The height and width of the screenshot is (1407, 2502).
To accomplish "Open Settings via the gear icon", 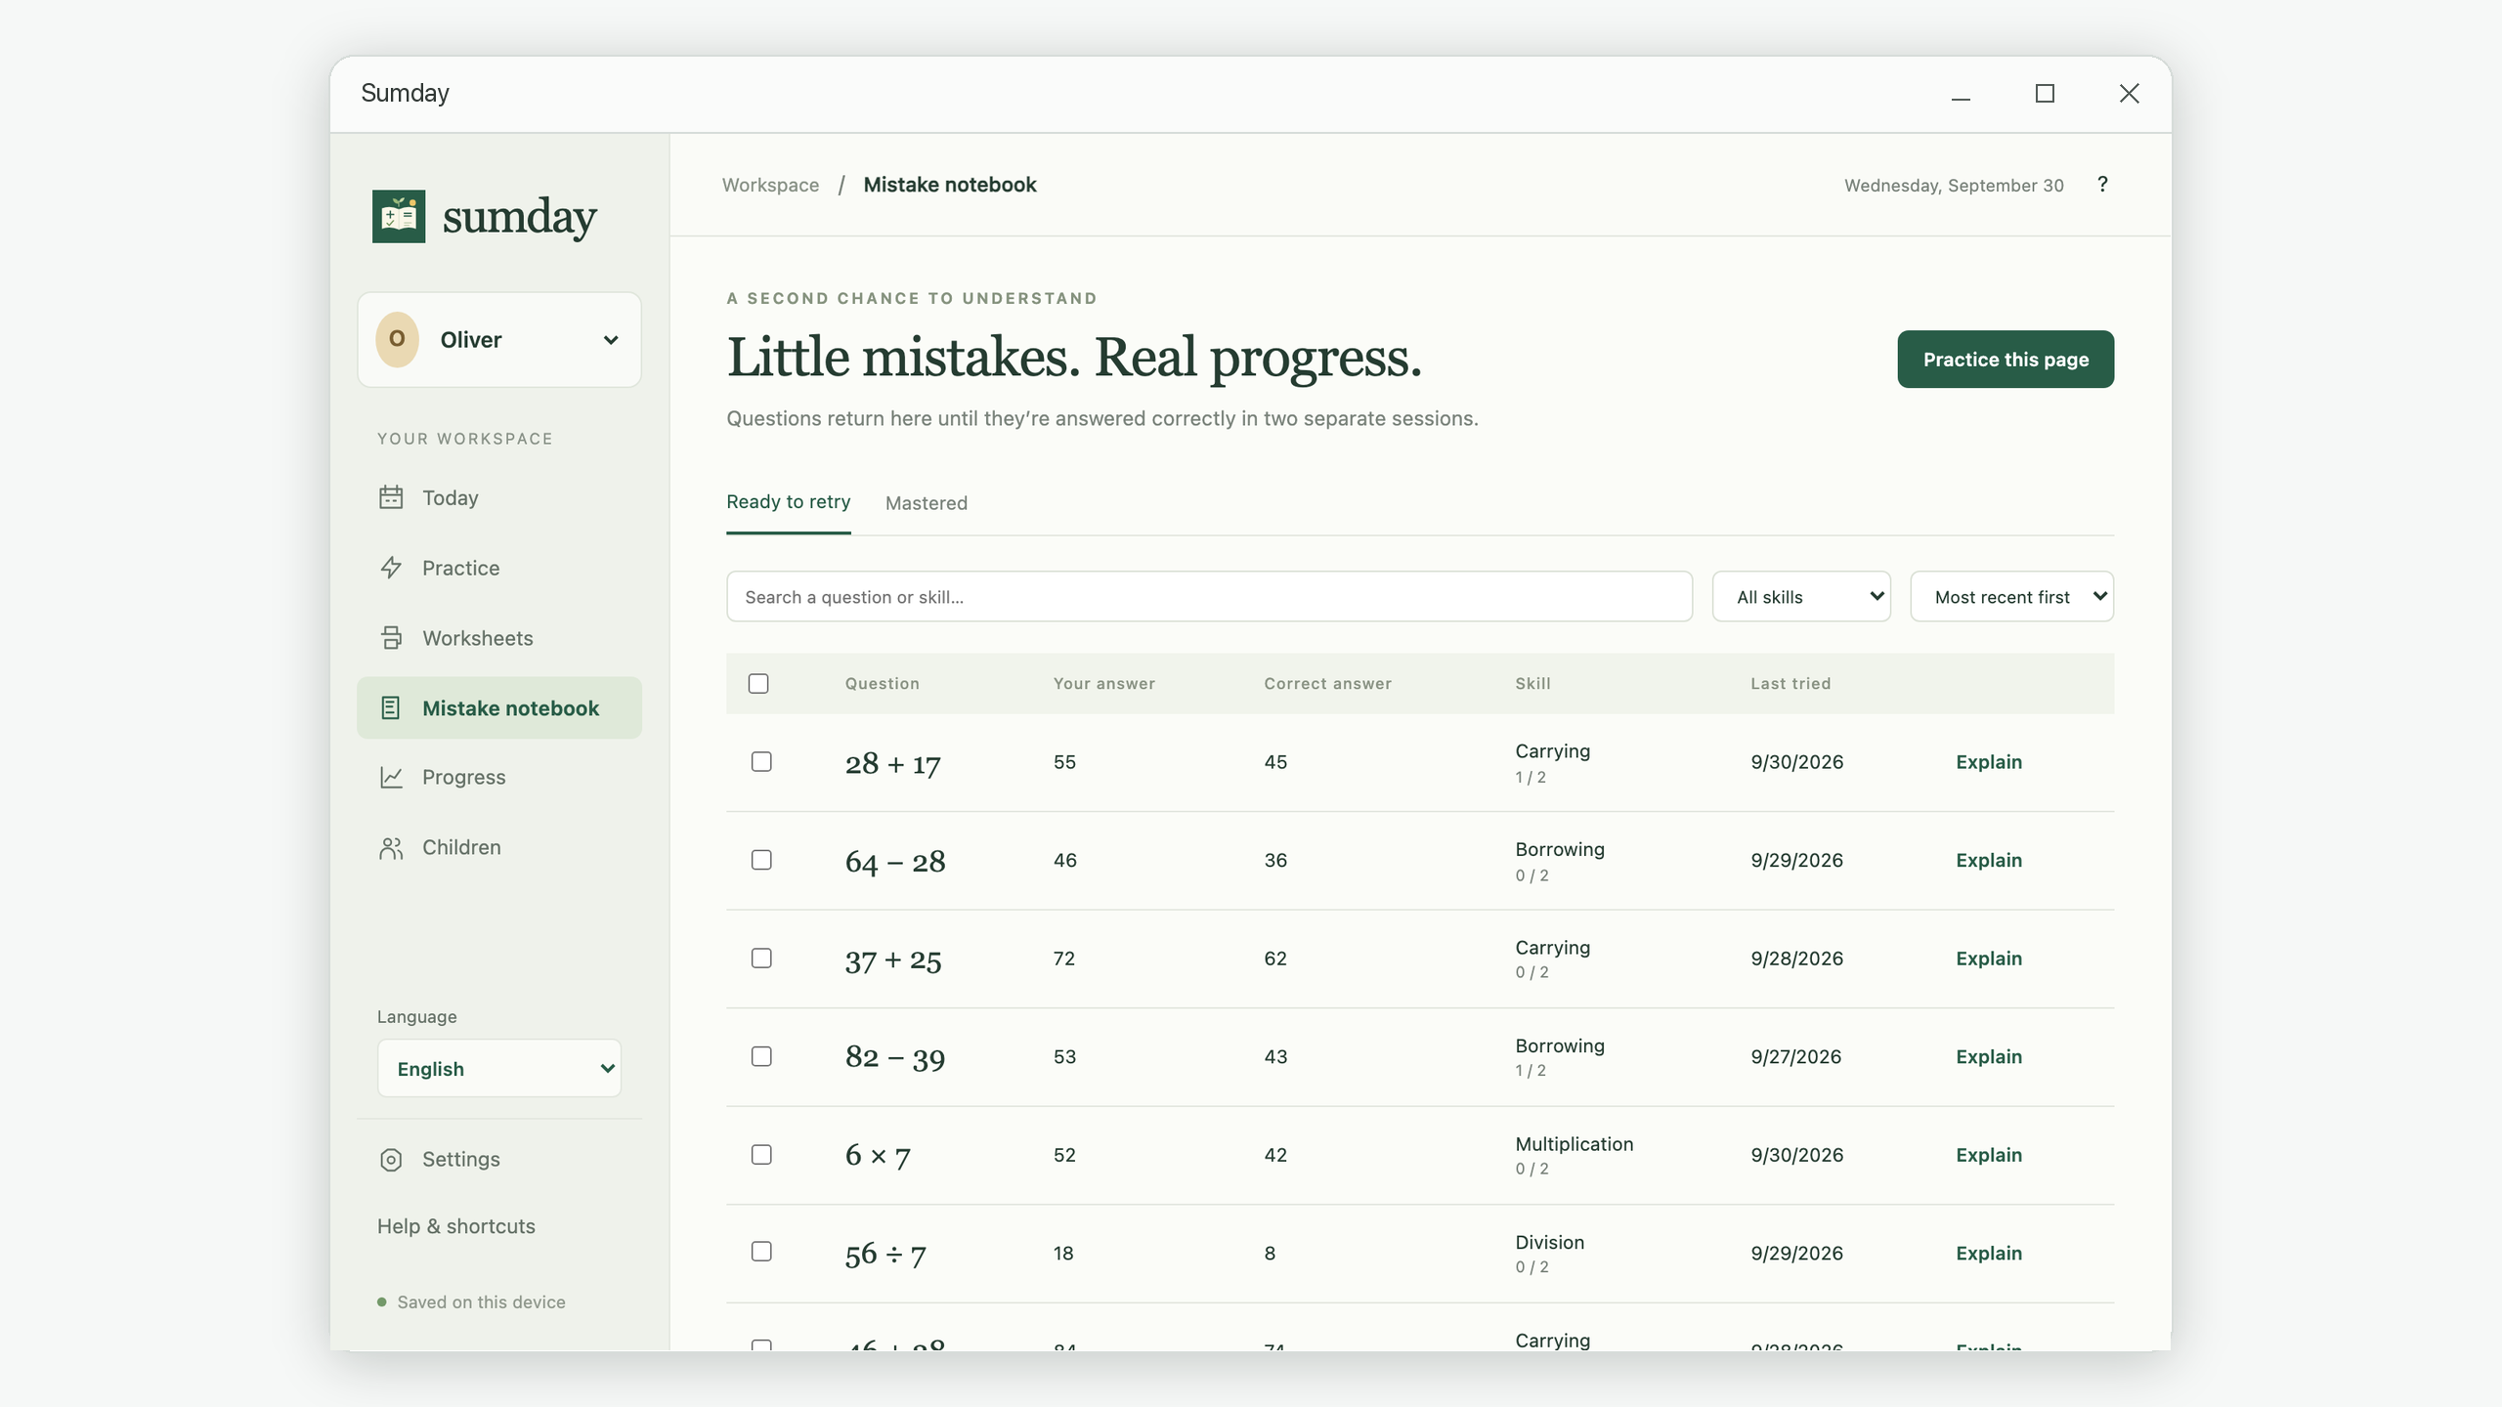I will click(391, 1160).
